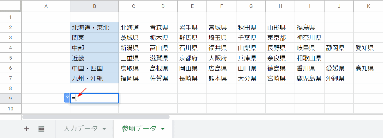Screen dimensions: 383x138
Task: Click cell containing 宮城県
Action: [x=221, y=28]
